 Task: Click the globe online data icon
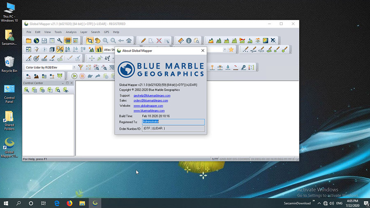click(x=36, y=41)
